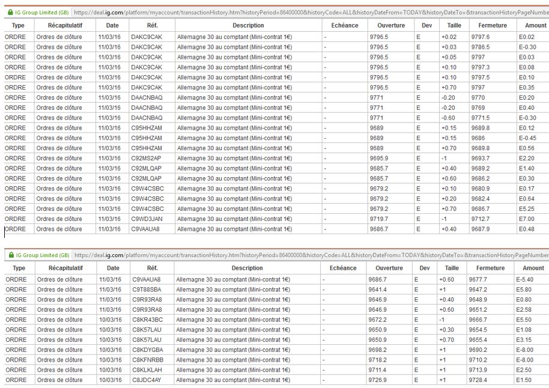This screenshot has width=549, height=388.
Task: Click the closing price 9786.5
Action: coord(481,47)
